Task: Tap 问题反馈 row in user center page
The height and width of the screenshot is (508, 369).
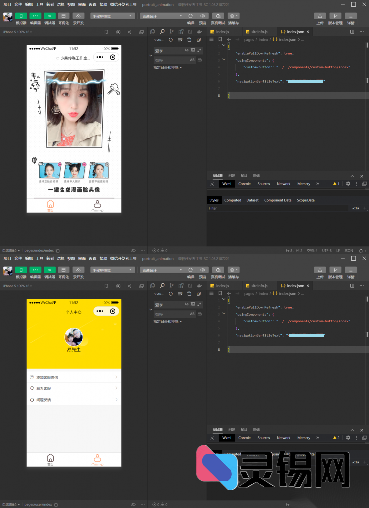Action: (73, 400)
